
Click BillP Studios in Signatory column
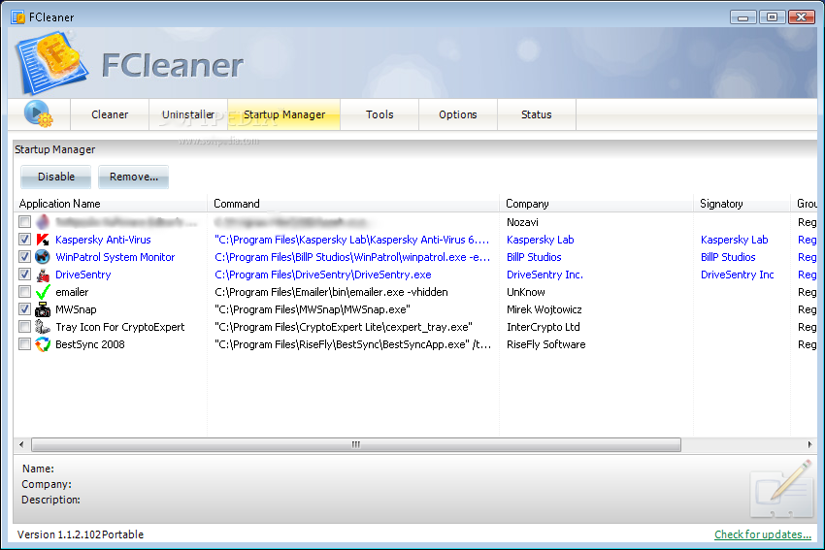(728, 257)
